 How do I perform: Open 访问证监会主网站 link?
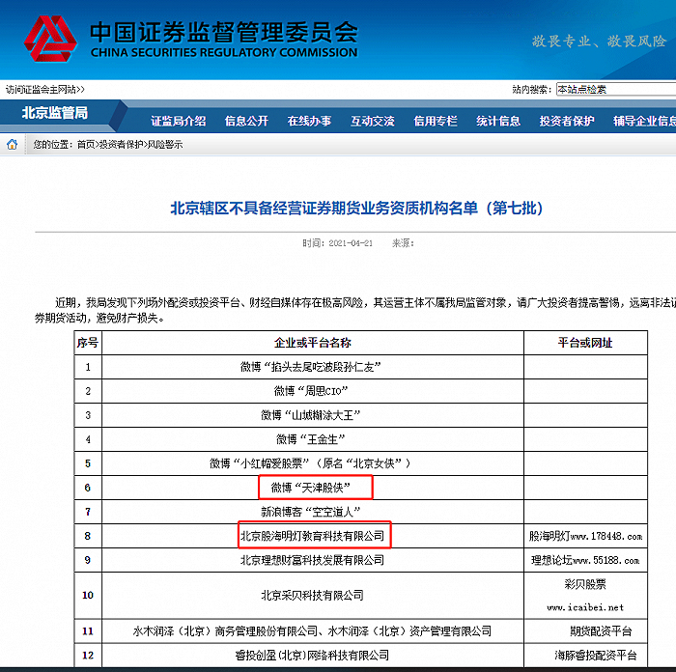[45, 89]
